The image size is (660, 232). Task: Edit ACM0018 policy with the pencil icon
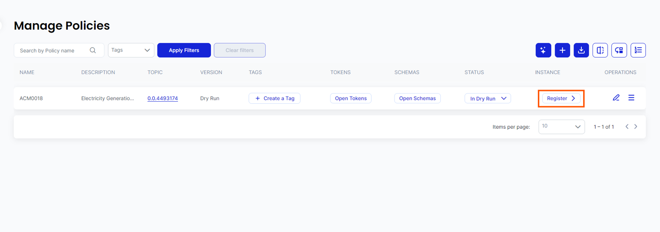[x=616, y=98]
